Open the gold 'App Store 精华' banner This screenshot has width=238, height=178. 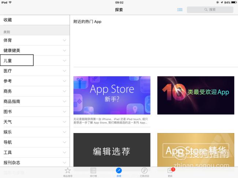coord(196,150)
